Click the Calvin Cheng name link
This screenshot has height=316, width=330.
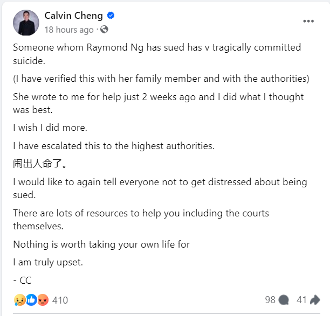(73, 16)
